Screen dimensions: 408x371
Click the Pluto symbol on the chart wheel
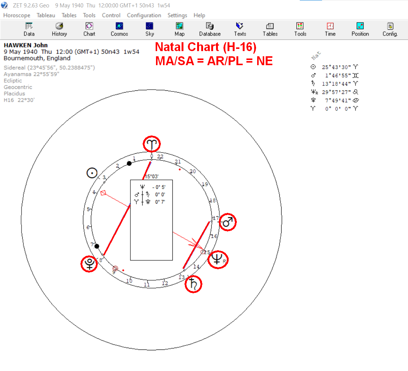pyautogui.click(x=89, y=264)
